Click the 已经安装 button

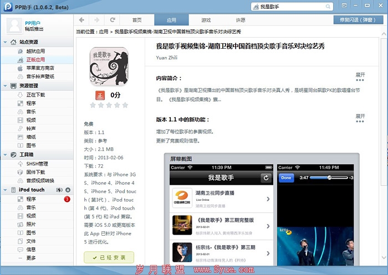tap(109, 257)
